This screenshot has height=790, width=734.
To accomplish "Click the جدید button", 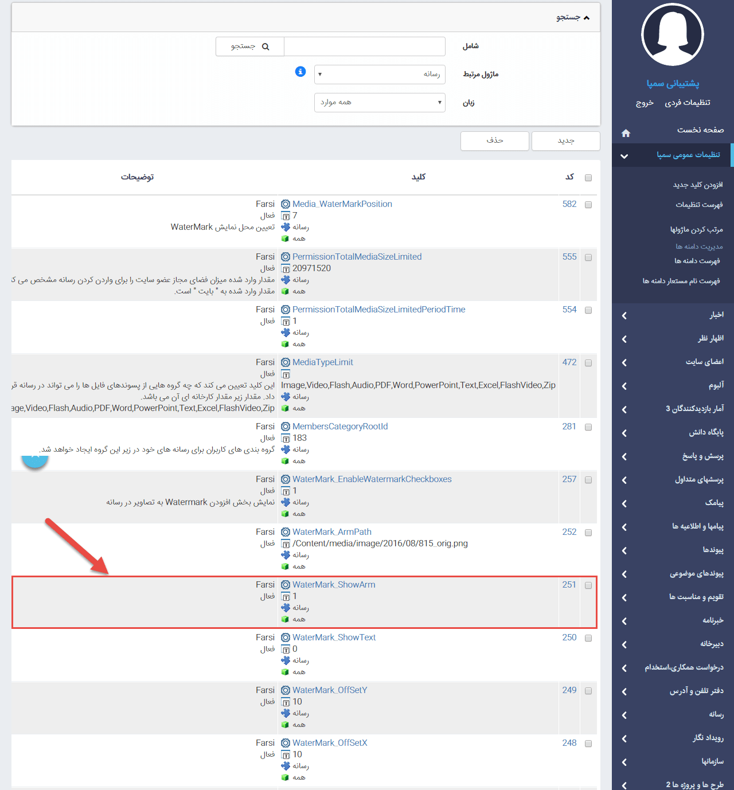I will (565, 140).
